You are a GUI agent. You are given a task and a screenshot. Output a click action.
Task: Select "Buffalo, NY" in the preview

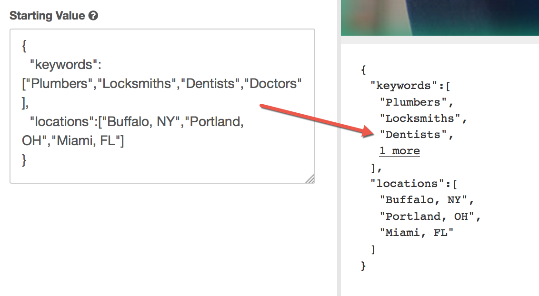(x=423, y=200)
